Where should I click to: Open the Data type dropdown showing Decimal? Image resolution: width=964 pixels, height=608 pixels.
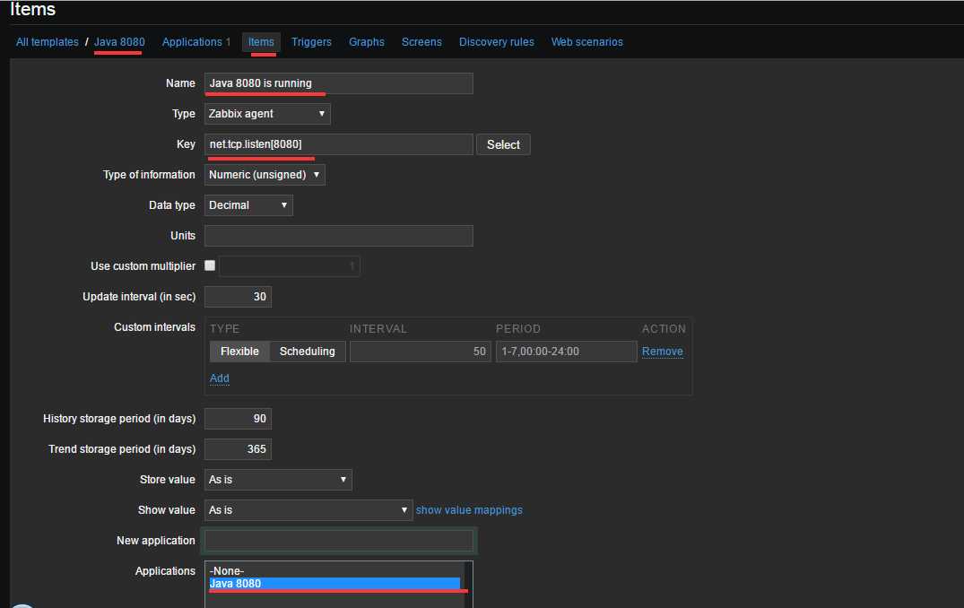click(x=248, y=205)
